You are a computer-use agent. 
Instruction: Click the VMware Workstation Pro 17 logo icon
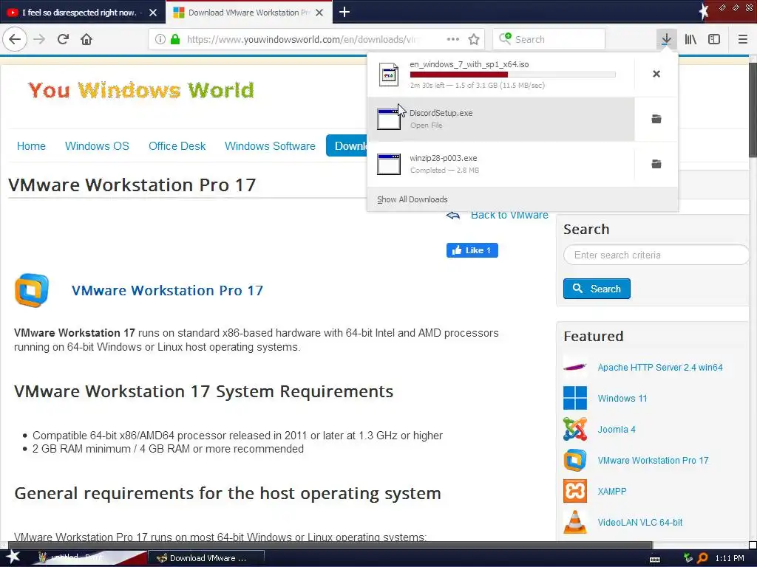(32, 290)
